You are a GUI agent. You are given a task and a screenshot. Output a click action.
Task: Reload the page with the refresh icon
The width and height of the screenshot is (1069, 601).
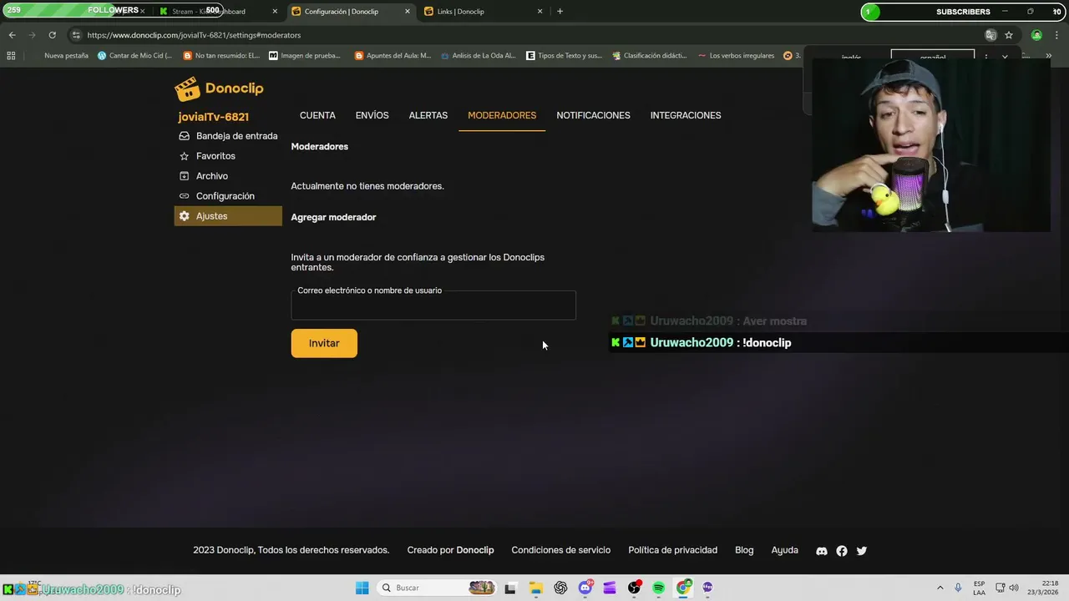click(52, 35)
